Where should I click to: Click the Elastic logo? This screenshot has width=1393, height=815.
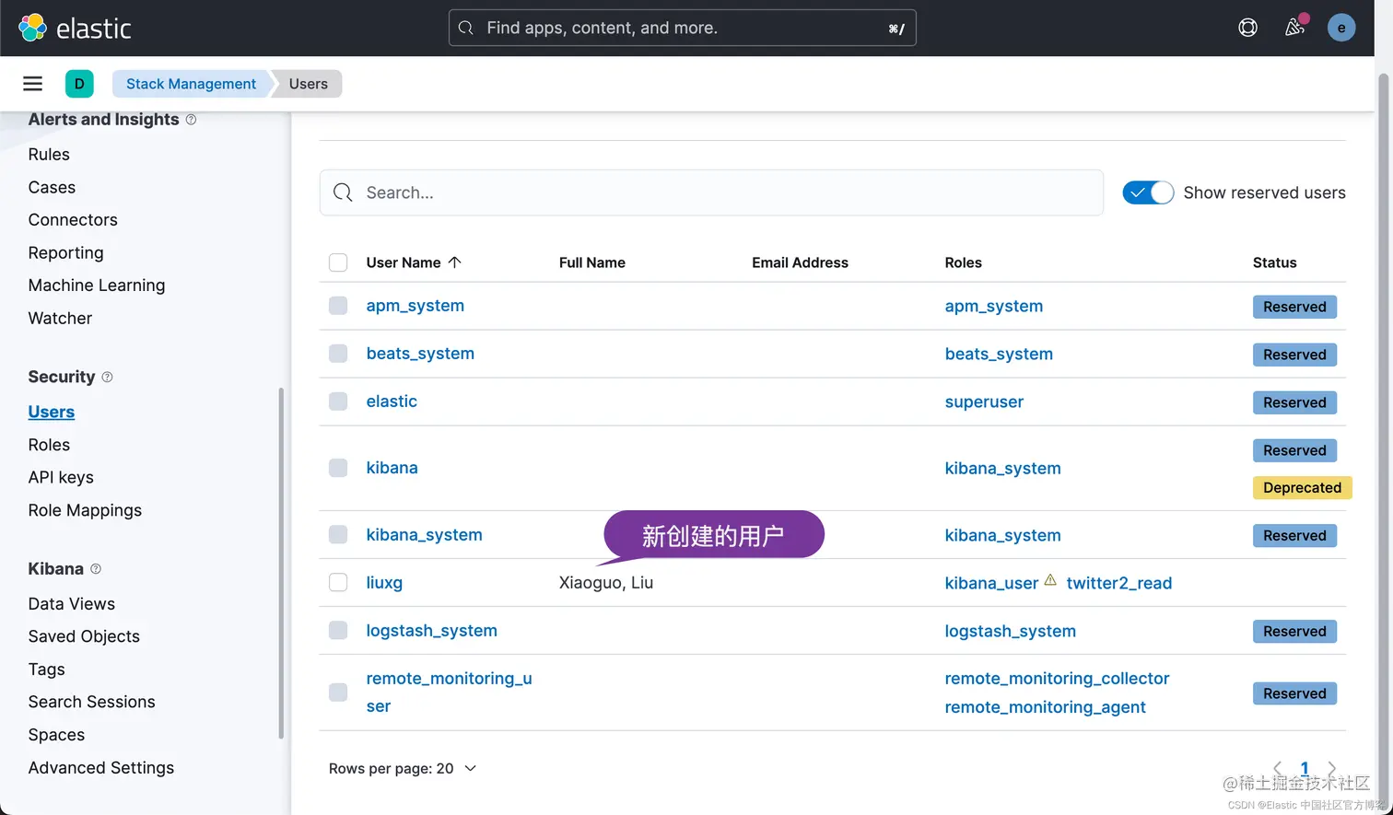[x=76, y=28]
